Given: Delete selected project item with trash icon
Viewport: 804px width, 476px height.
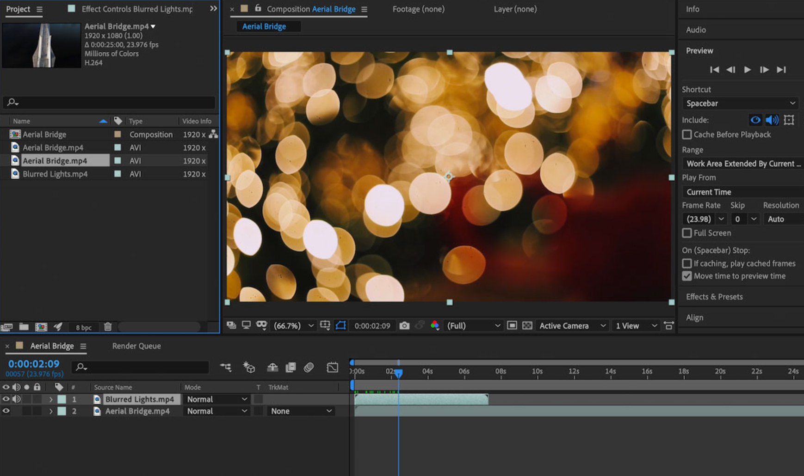Looking at the screenshot, I should click(108, 327).
